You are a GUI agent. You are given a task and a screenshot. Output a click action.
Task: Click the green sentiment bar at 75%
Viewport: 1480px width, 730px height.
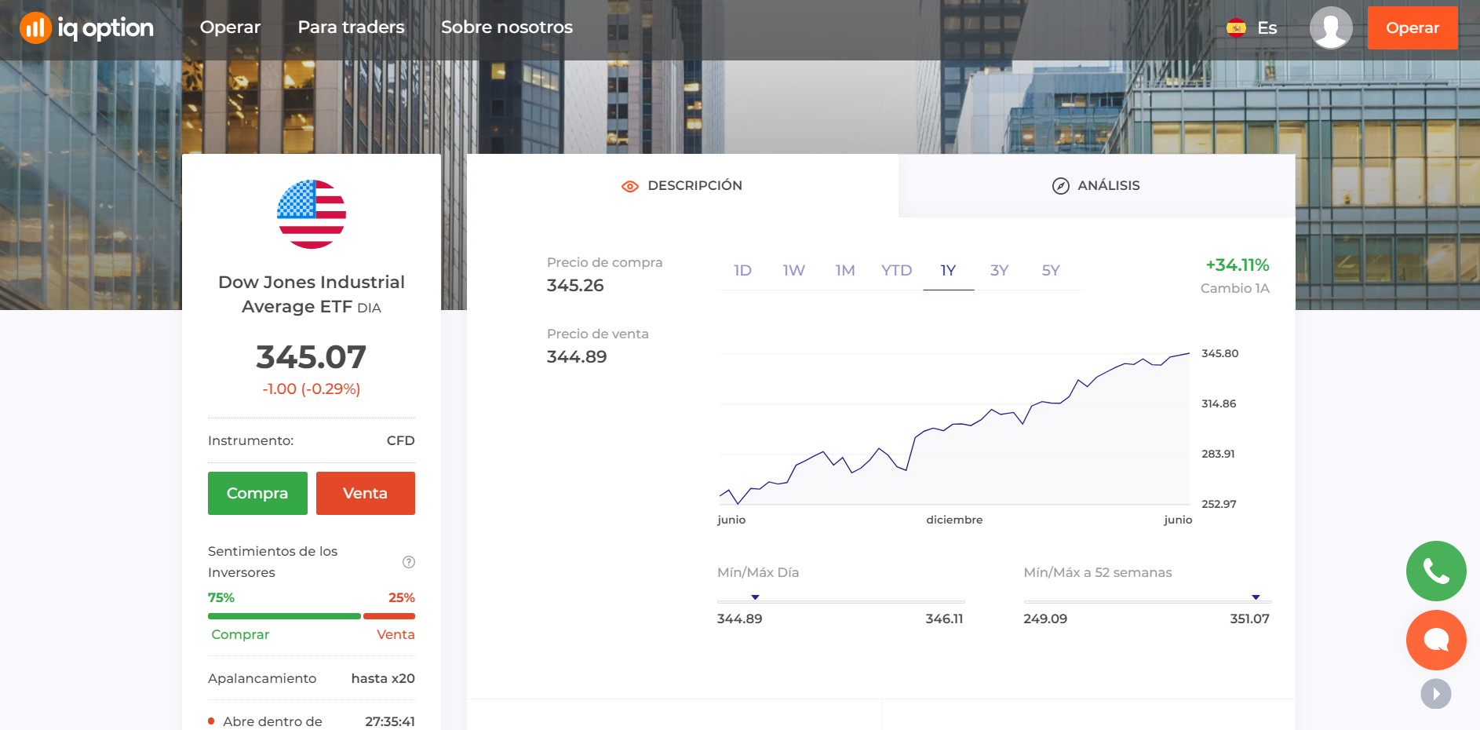pos(284,616)
